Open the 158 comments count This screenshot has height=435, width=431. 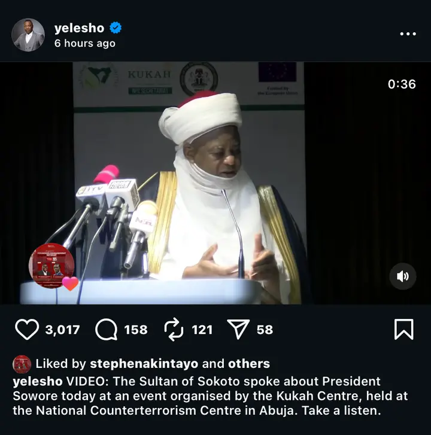pos(136,330)
